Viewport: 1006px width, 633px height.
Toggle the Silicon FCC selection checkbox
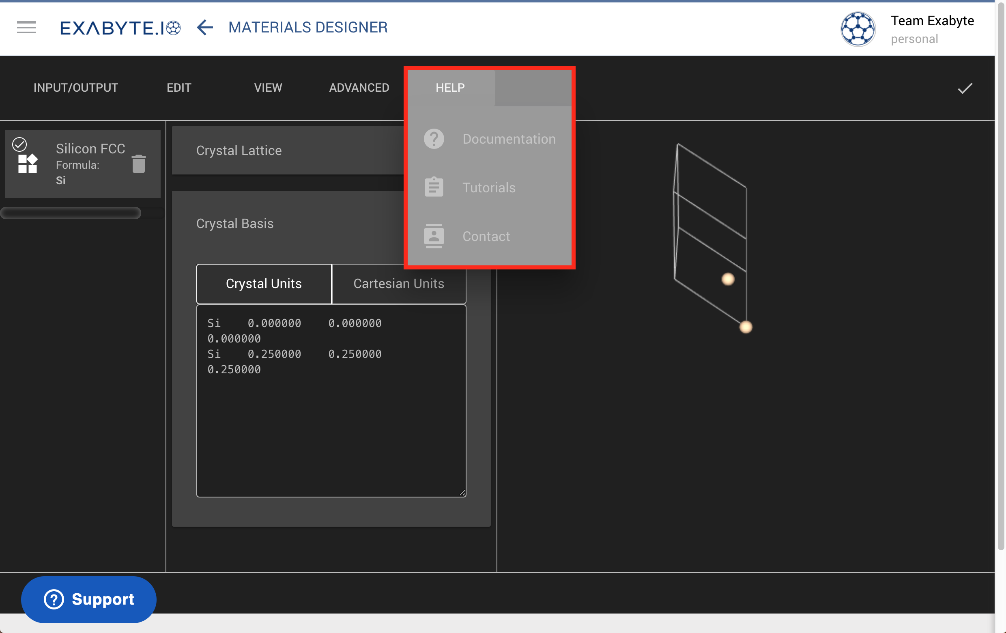coord(19,144)
